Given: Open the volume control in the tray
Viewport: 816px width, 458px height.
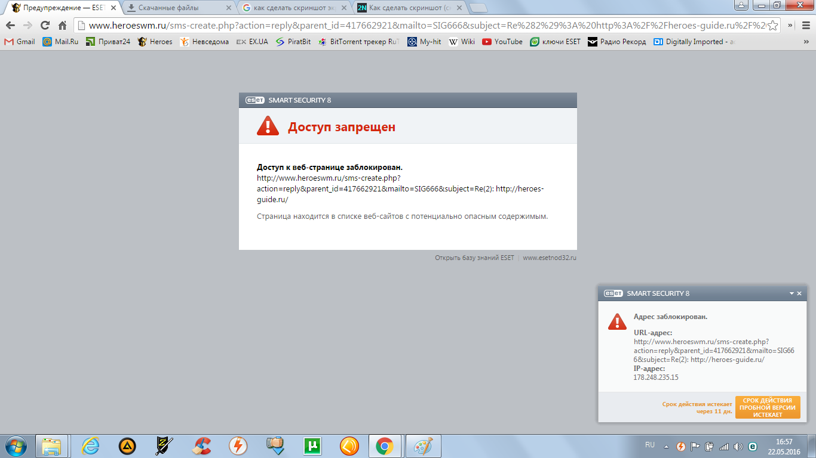Looking at the screenshot, I should pos(738,446).
